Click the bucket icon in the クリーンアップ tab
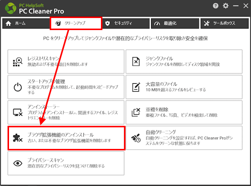The image size is (251, 186). [x=58, y=24]
